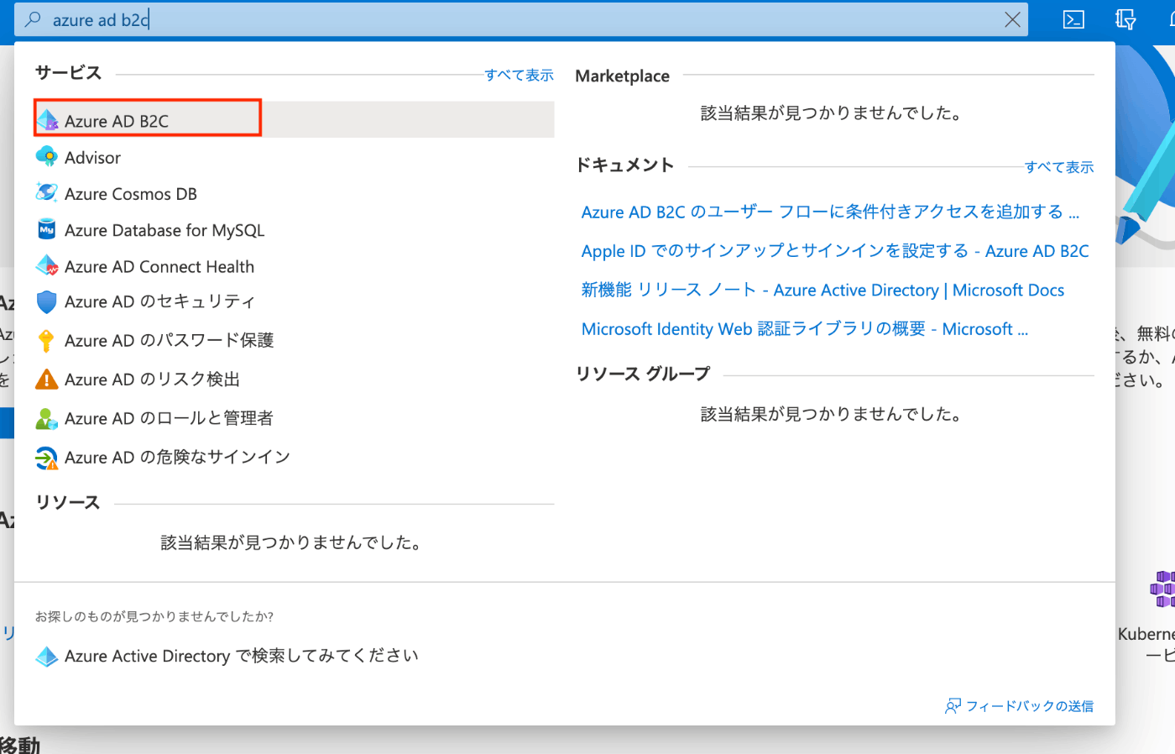Send feedback via フィードバックの送信

click(x=1029, y=706)
